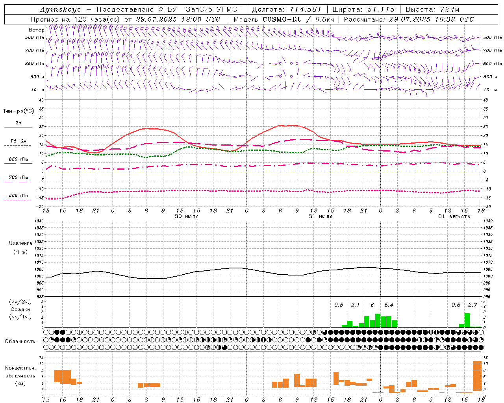Click the '0.5' precipitation value beside 2.7
This screenshot has height=403, width=504.
456,305
